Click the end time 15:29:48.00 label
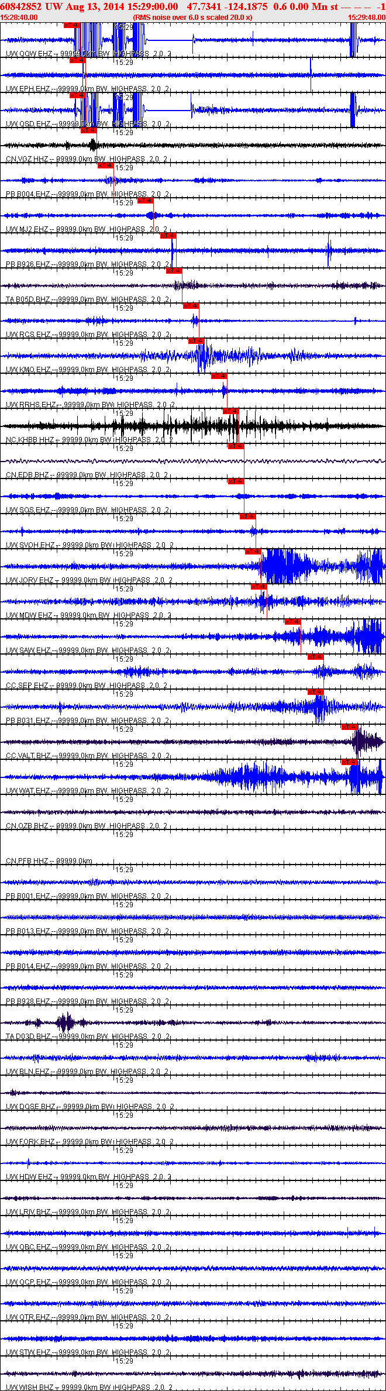This screenshot has height=1391, width=386. tap(367, 18)
